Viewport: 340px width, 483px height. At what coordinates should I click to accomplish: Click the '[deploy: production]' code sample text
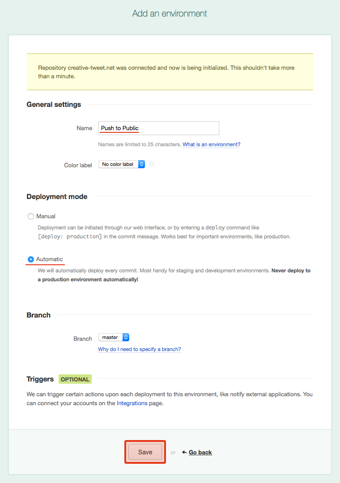[x=70, y=236]
